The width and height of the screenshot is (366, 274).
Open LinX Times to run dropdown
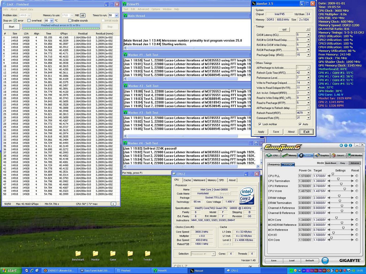tap(116, 15)
